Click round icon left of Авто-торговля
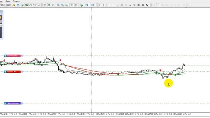210x118 pixels. [22, 5]
